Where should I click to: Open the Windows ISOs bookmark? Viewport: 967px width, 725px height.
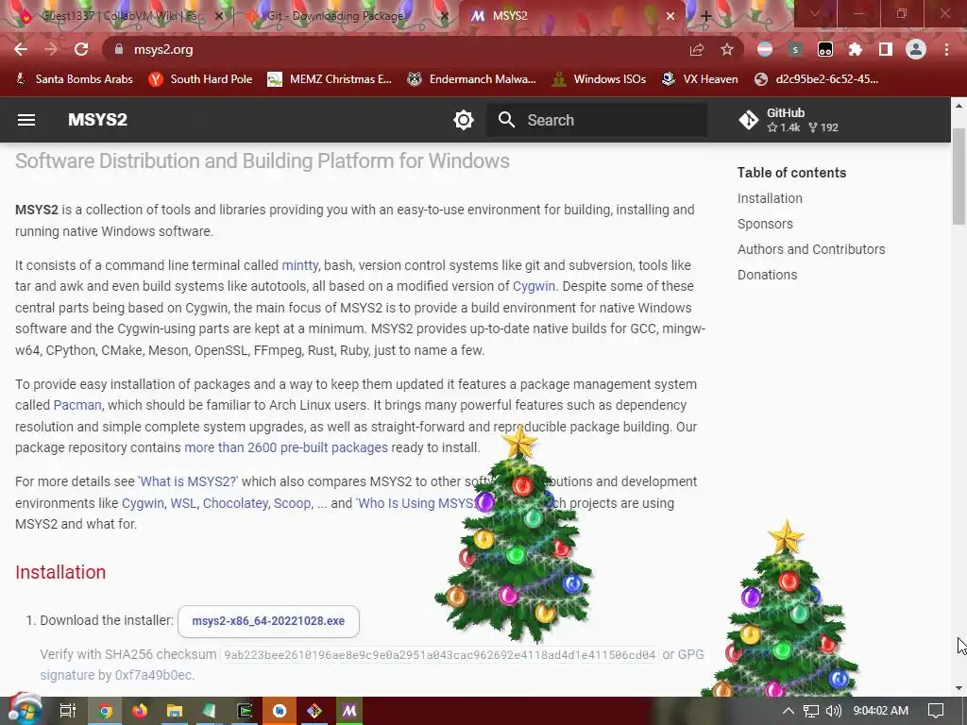tap(599, 79)
